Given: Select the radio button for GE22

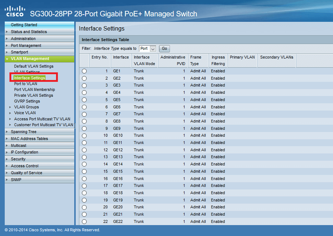Looking at the screenshot, I should pos(84,221).
